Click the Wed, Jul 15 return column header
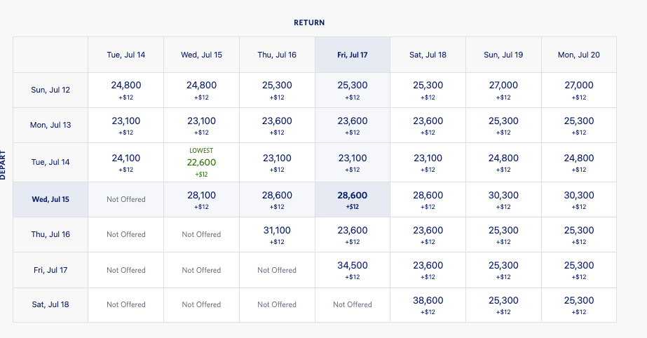 (201, 55)
